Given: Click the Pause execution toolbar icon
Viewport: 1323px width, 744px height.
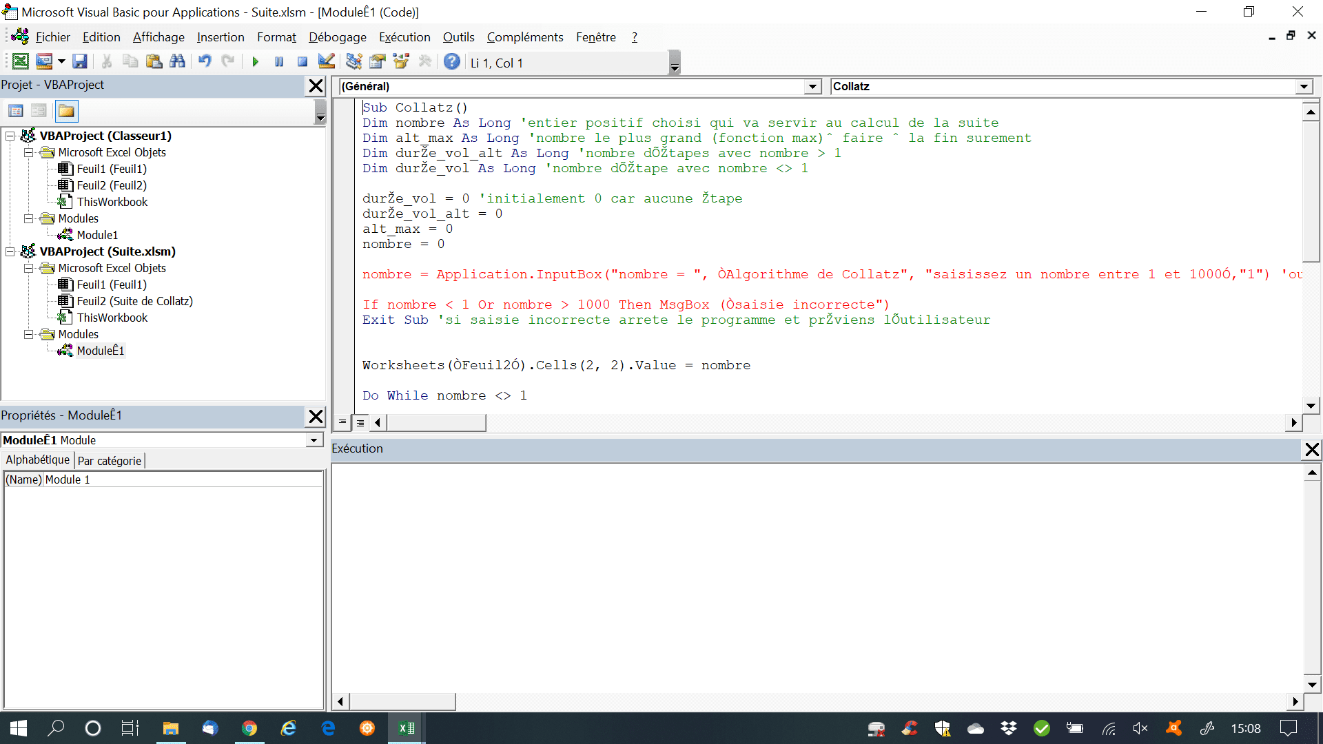Looking at the screenshot, I should click(x=279, y=62).
